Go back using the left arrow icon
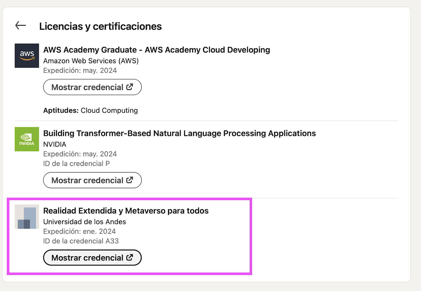The width and height of the screenshot is (421, 291). (21, 25)
